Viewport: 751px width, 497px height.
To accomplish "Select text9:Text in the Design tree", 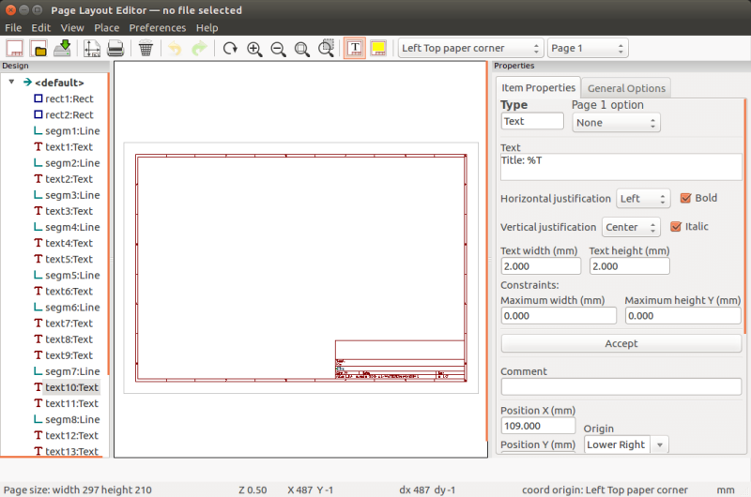I will 69,355.
